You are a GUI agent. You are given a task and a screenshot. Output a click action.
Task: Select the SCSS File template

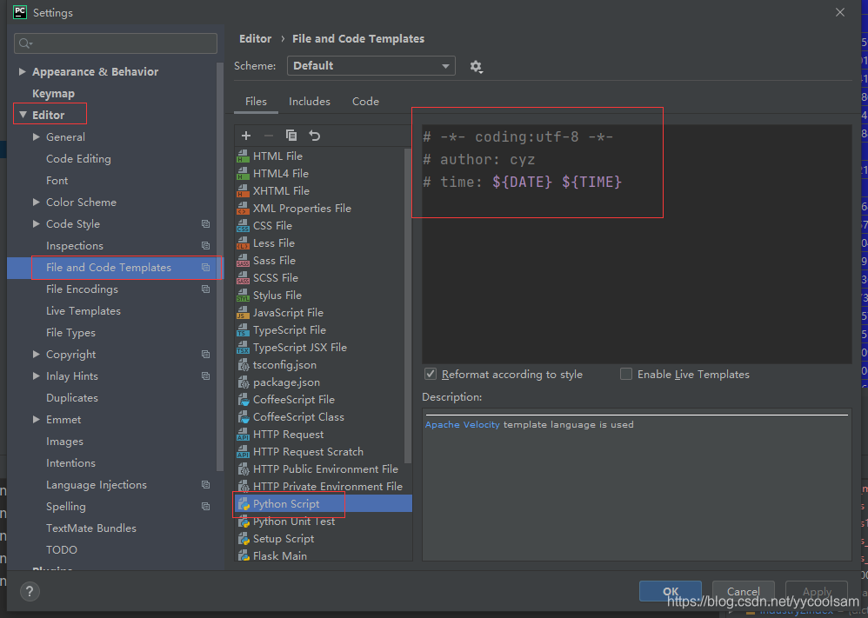point(324,278)
